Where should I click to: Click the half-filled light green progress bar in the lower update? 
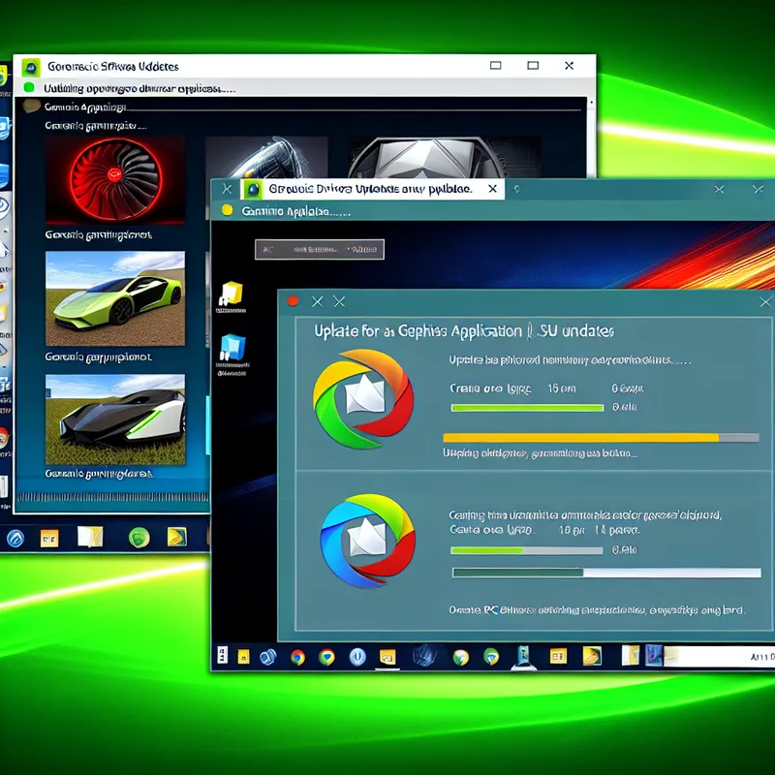click(527, 550)
